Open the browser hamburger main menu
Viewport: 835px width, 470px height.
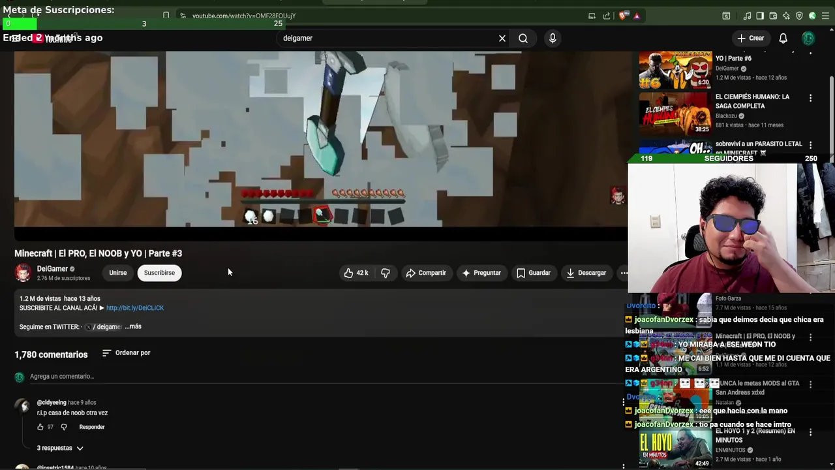point(826,16)
